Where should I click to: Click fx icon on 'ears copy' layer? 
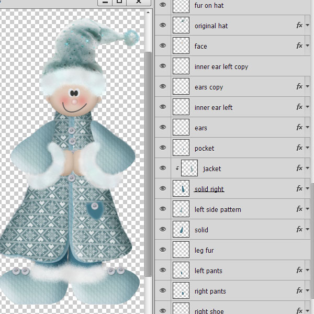pos(299,86)
